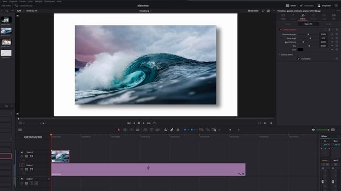Switch to Inspector Video tab
The image size is (341, 191).
[x=283, y=16]
